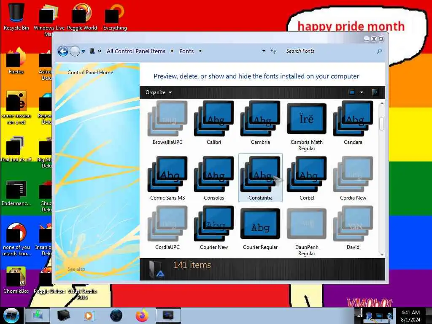Screen dimensions: 432x324
Task: Select the CordiaUPC font icon
Action: 167,224
